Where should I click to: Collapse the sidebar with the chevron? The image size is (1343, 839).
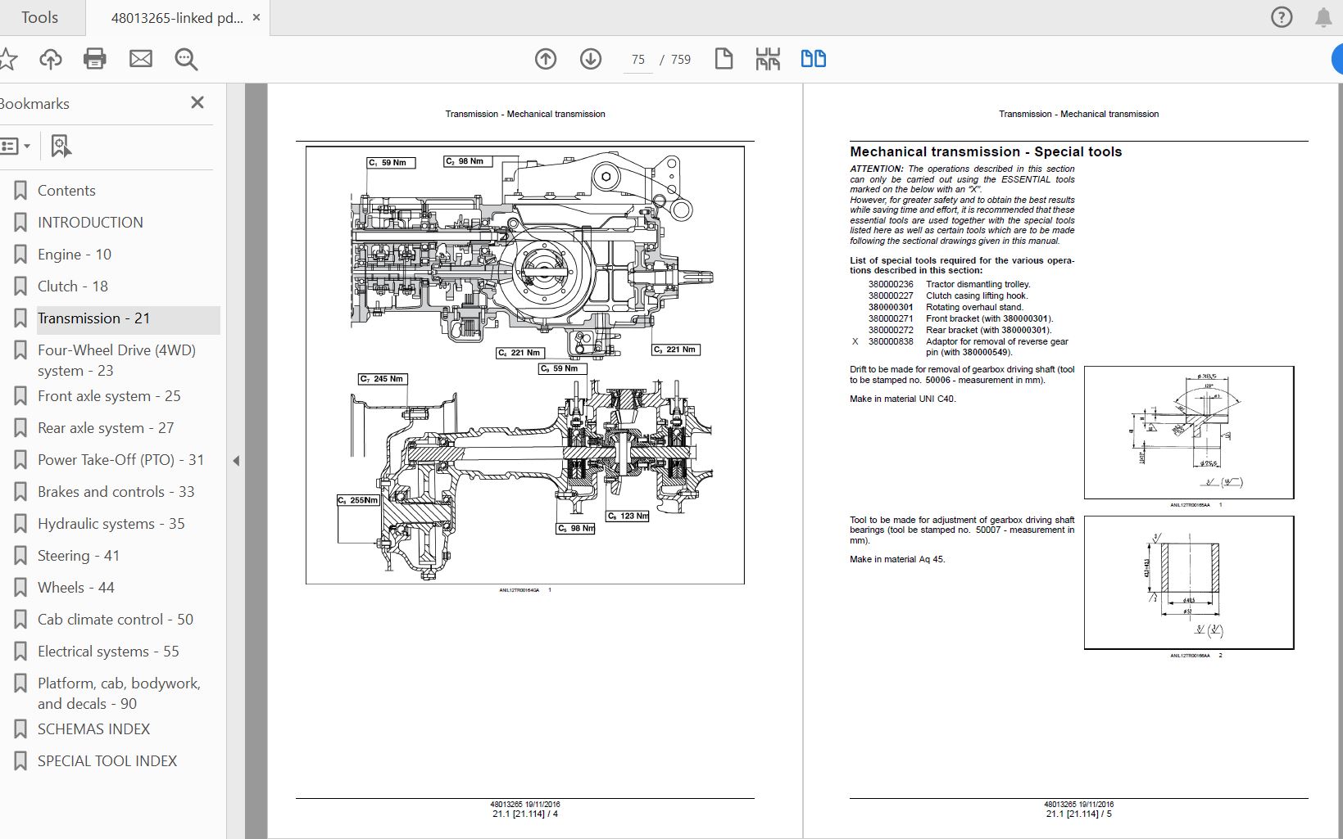236,461
